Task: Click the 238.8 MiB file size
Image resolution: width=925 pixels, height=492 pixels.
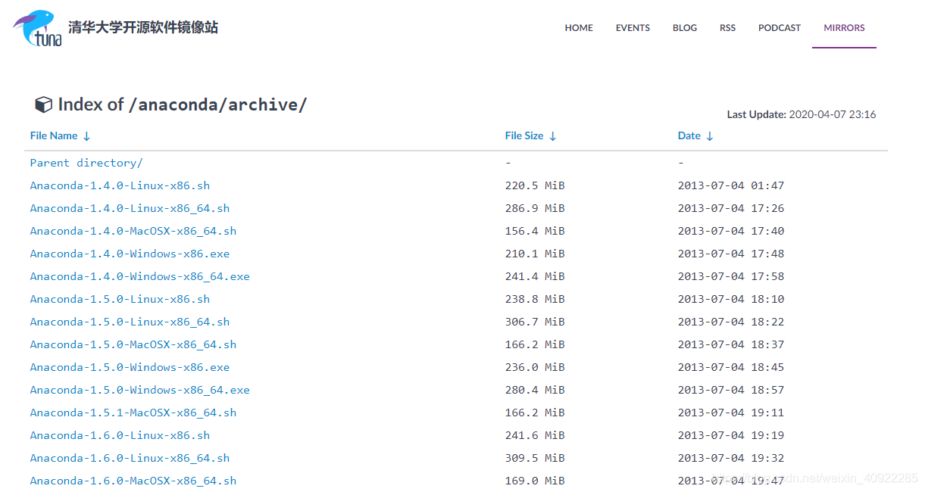Action: 535,299
